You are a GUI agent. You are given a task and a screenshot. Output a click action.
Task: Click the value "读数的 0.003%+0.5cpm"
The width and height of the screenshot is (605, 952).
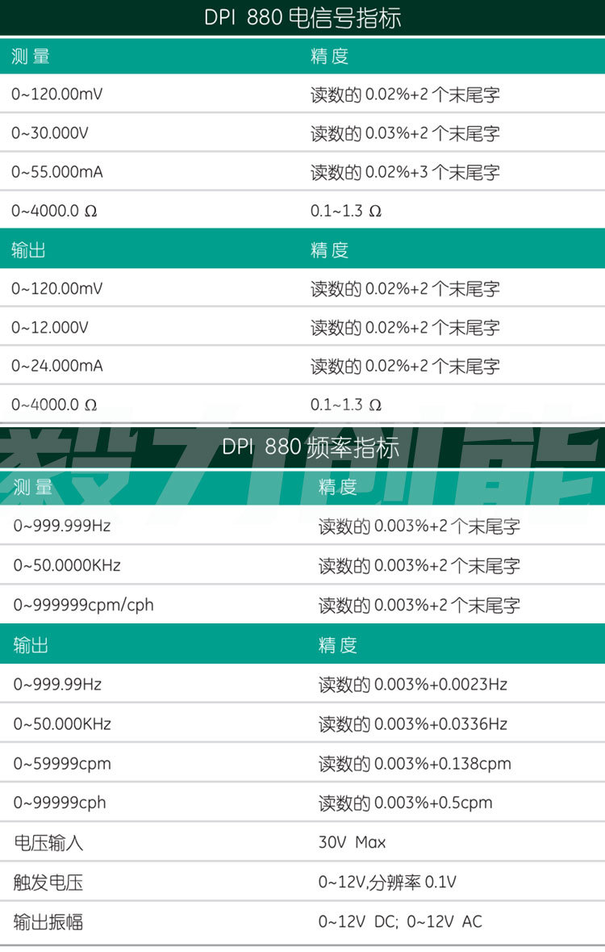(x=406, y=803)
